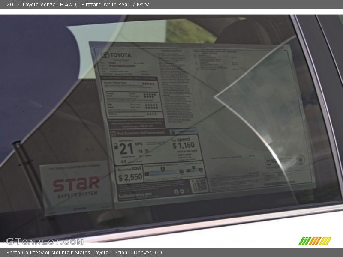The width and height of the screenshot is (343, 257).
Task: Click the green-orange-yellow striped logo
Action: pyautogui.click(x=315, y=241)
